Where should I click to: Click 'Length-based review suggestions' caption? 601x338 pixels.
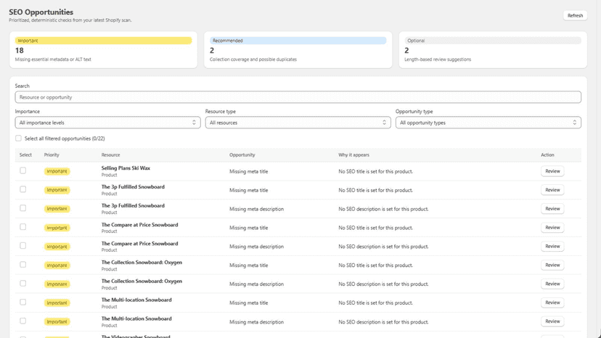[438, 59]
